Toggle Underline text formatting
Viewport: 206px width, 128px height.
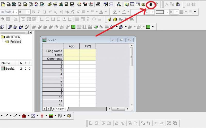point(45,12)
